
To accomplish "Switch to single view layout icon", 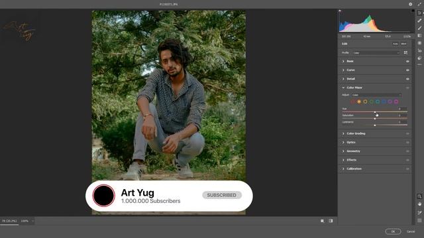I will coord(322,221).
